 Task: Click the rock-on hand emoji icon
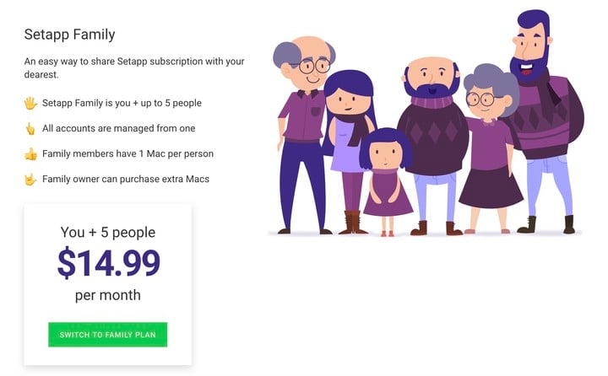[x=30, y=180]
